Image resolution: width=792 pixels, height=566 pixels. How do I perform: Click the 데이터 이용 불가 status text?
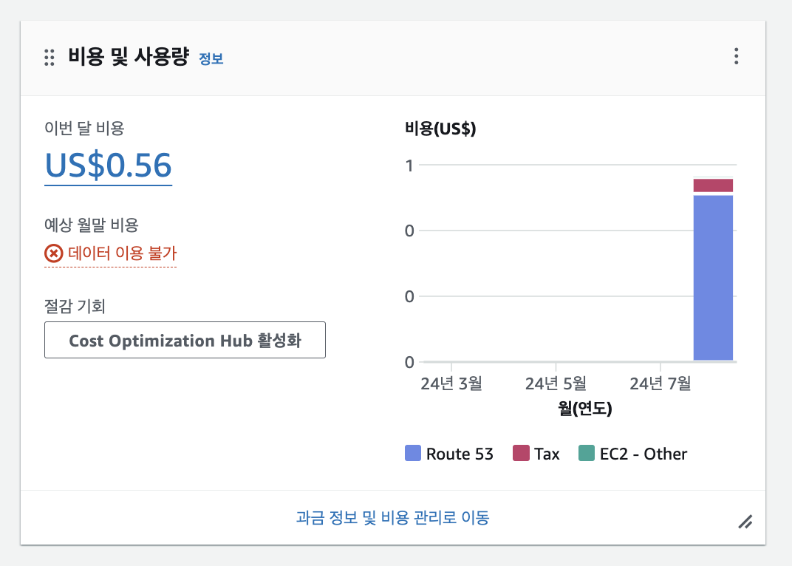pos(122,253)
